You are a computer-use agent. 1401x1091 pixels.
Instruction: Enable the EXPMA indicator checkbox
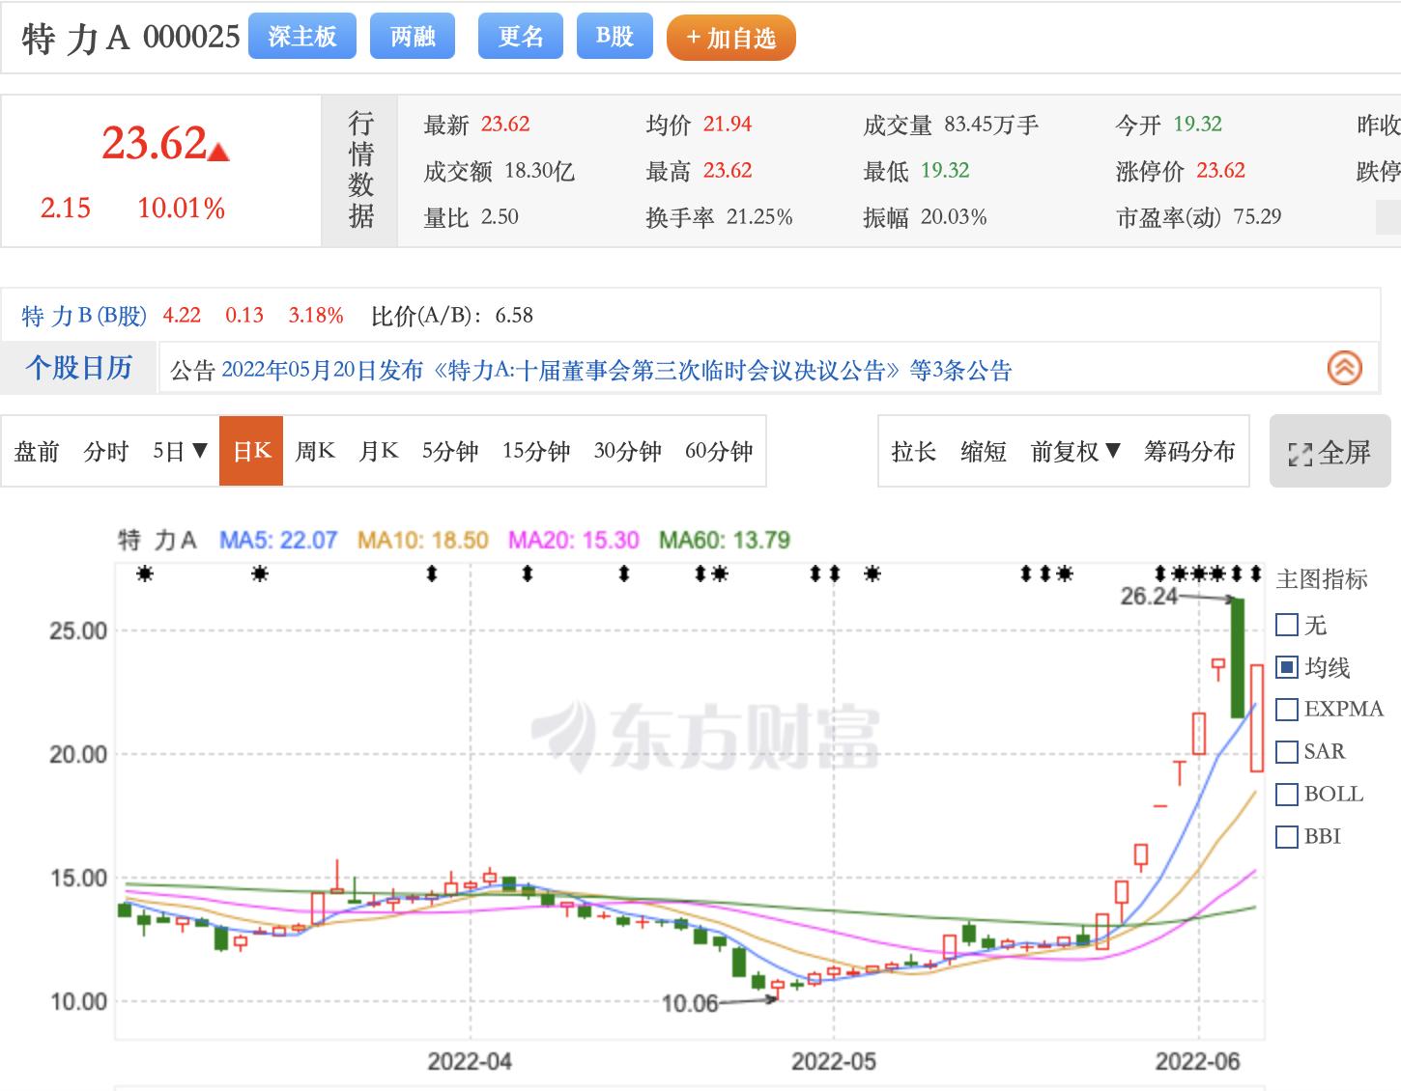pos(1286,709)
